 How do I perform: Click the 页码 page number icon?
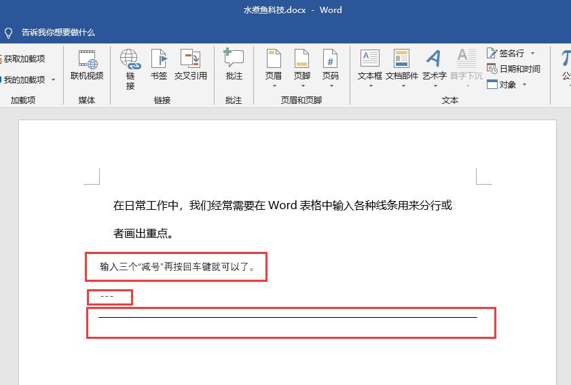click(330, 58)
